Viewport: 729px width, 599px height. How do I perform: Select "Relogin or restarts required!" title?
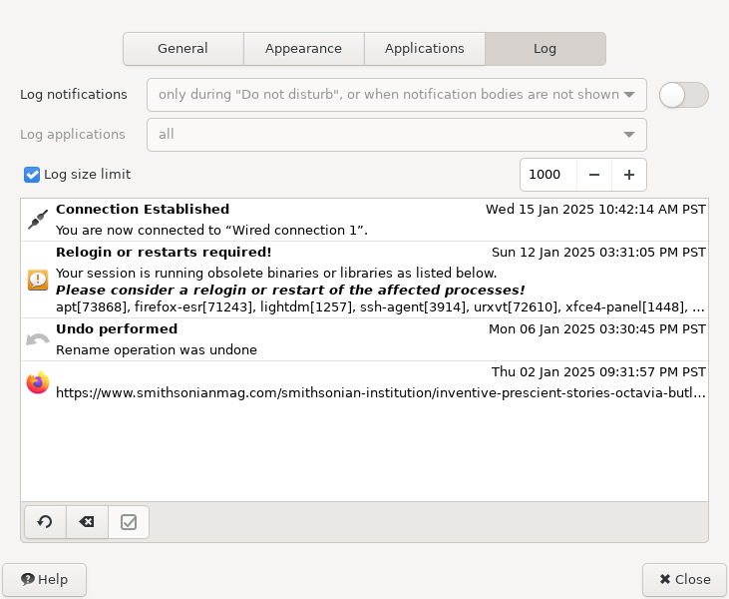point(164,252)
